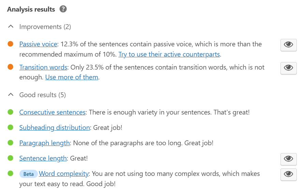Open the Consecutive sentences link
The width and height of the screenshot is (304, 196).
click(52, 112)
